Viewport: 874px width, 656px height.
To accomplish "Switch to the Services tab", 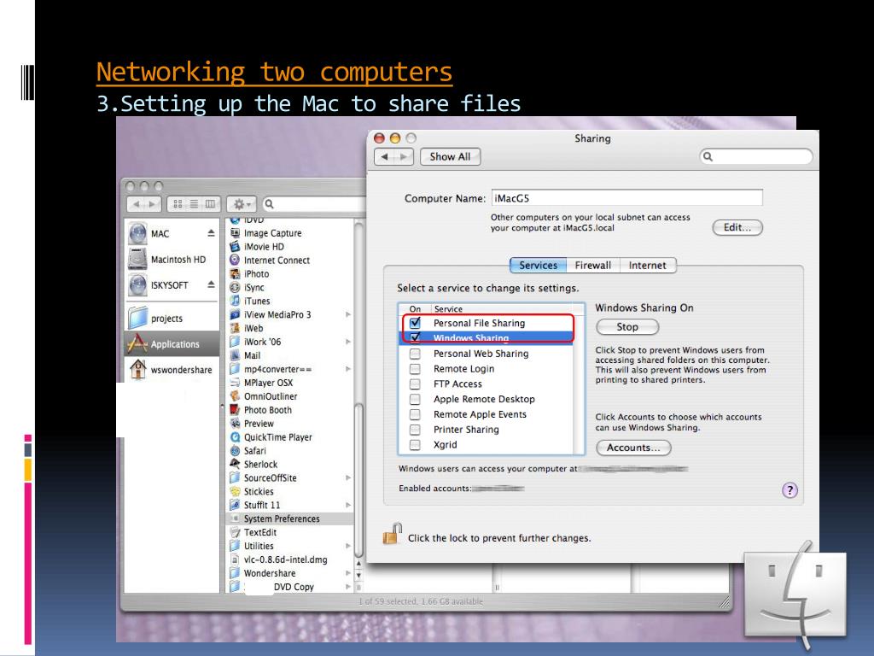I will point(538,266).
